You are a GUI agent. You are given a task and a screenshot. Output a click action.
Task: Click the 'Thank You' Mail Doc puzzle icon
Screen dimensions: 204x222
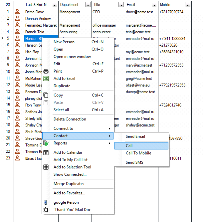coord(46,210)
